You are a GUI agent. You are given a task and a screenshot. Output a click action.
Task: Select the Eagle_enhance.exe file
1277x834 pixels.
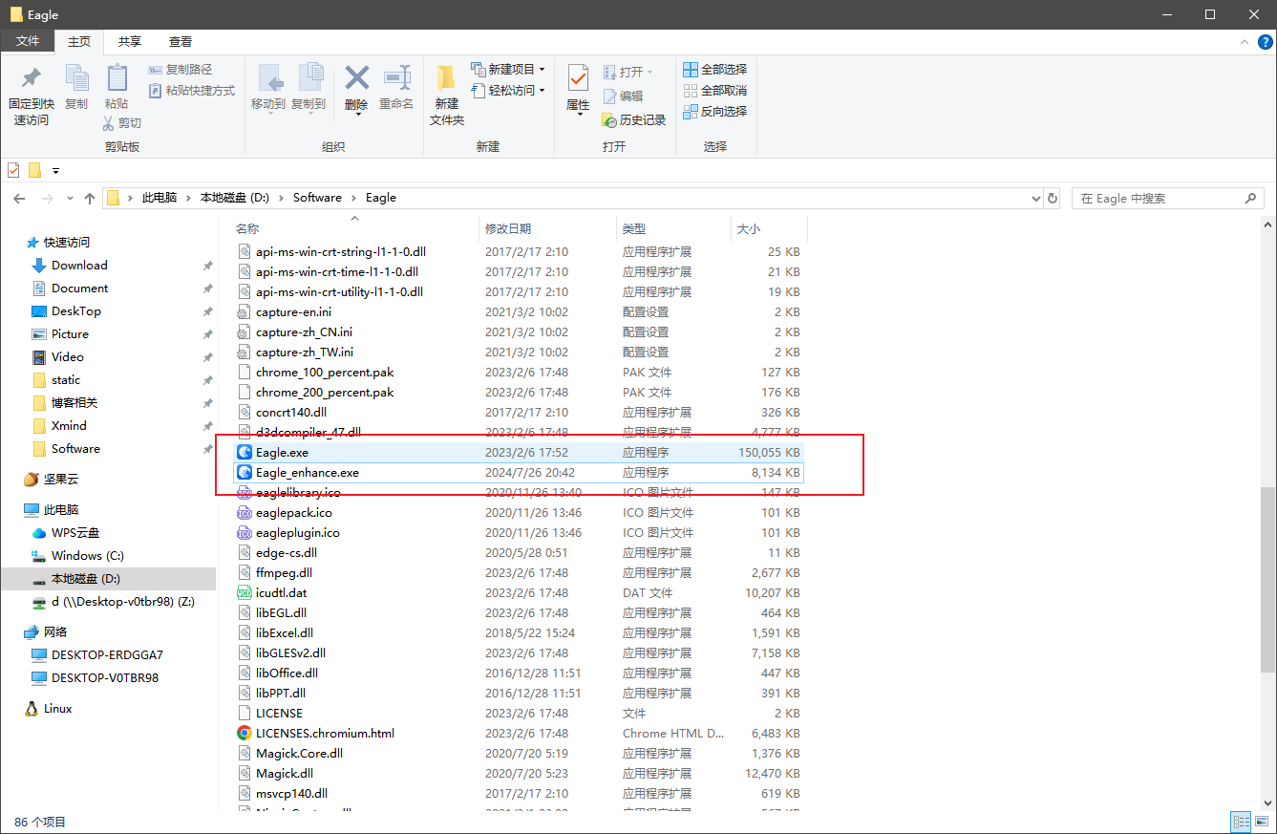coord(518,472)
